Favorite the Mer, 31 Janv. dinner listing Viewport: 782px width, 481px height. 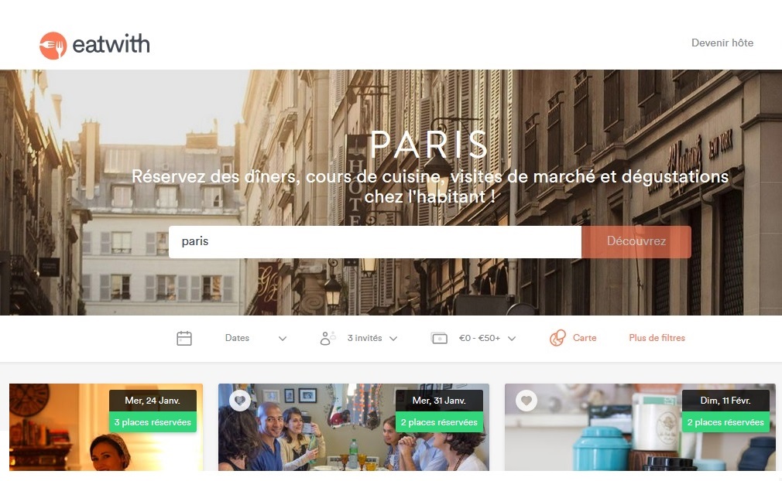pyautogui.click(x=240, y=401)
